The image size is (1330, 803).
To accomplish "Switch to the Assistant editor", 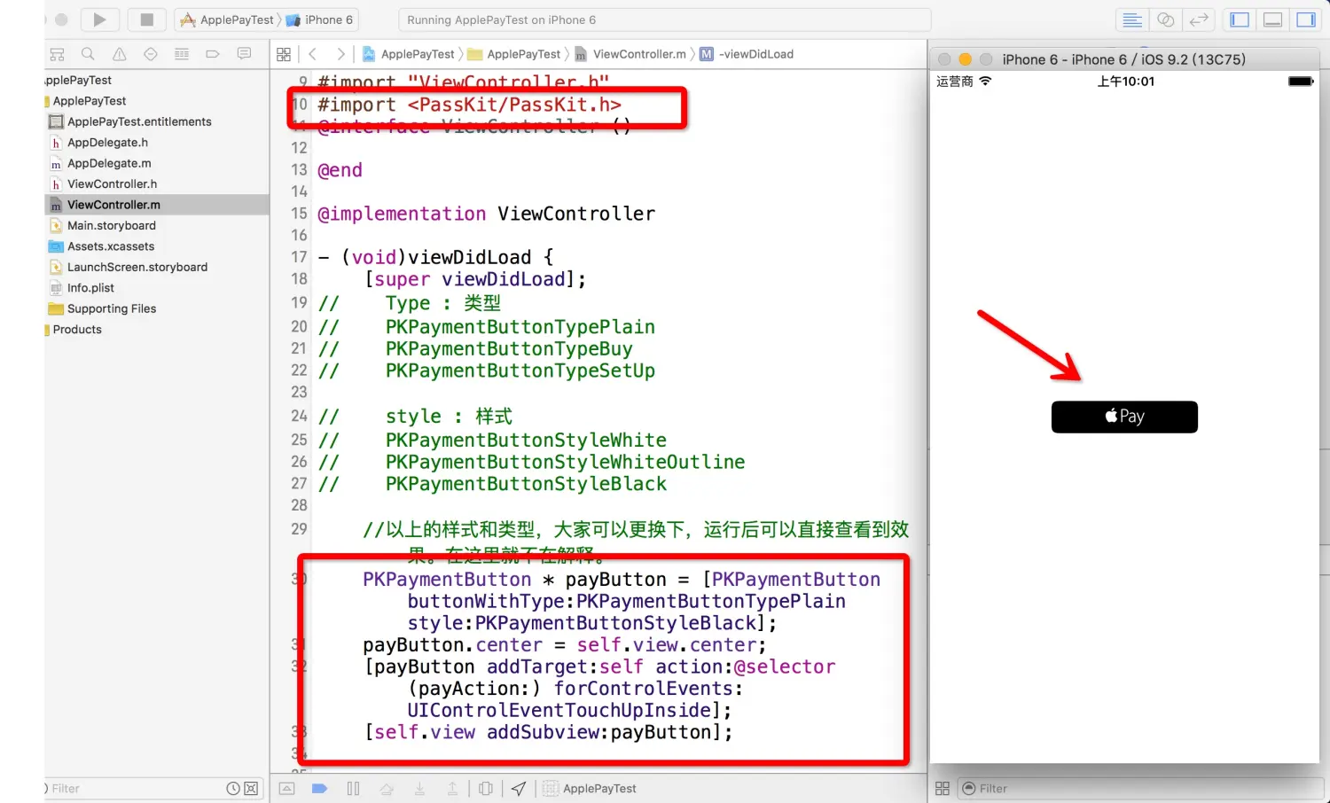I will coord(1165,19).
